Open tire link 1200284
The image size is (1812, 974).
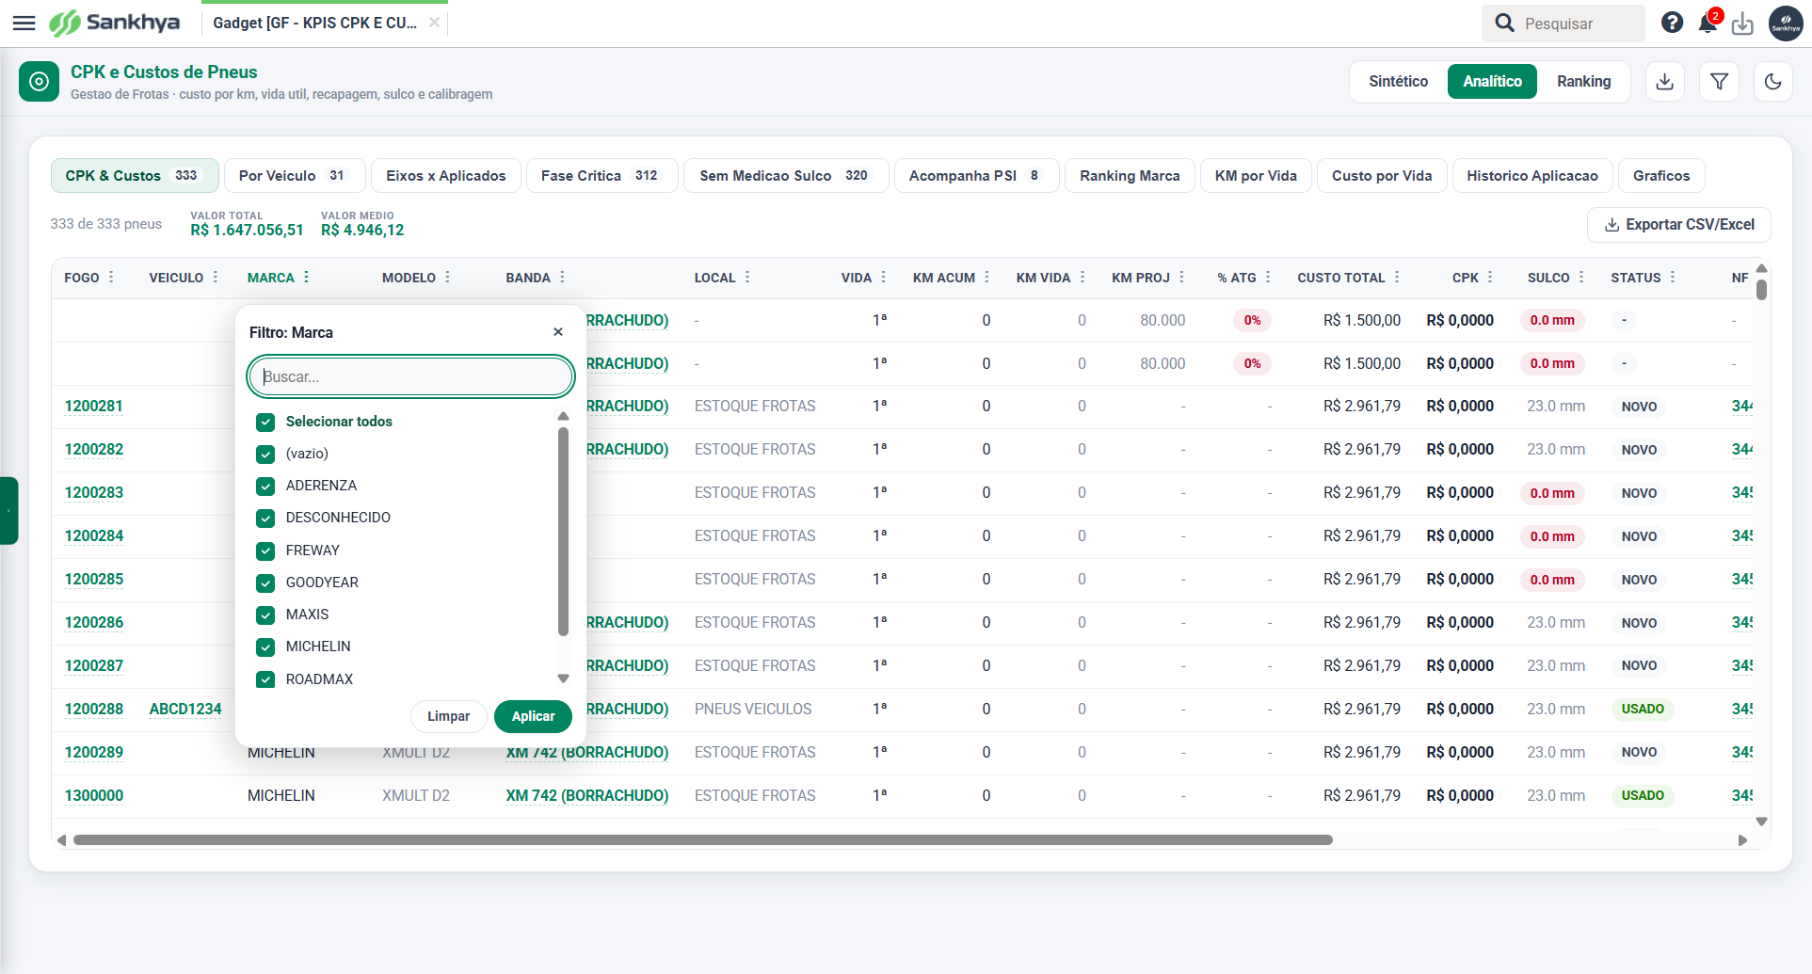[94, 536]
